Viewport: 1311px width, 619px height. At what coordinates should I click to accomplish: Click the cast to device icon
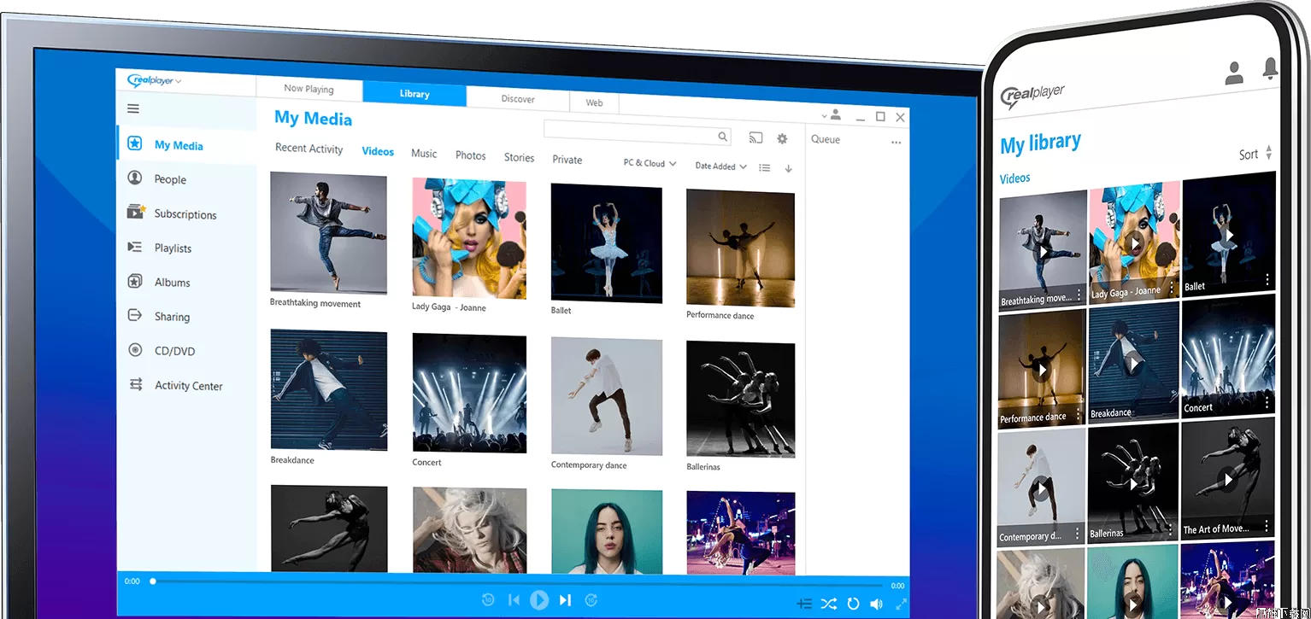[x=755, y=138]
